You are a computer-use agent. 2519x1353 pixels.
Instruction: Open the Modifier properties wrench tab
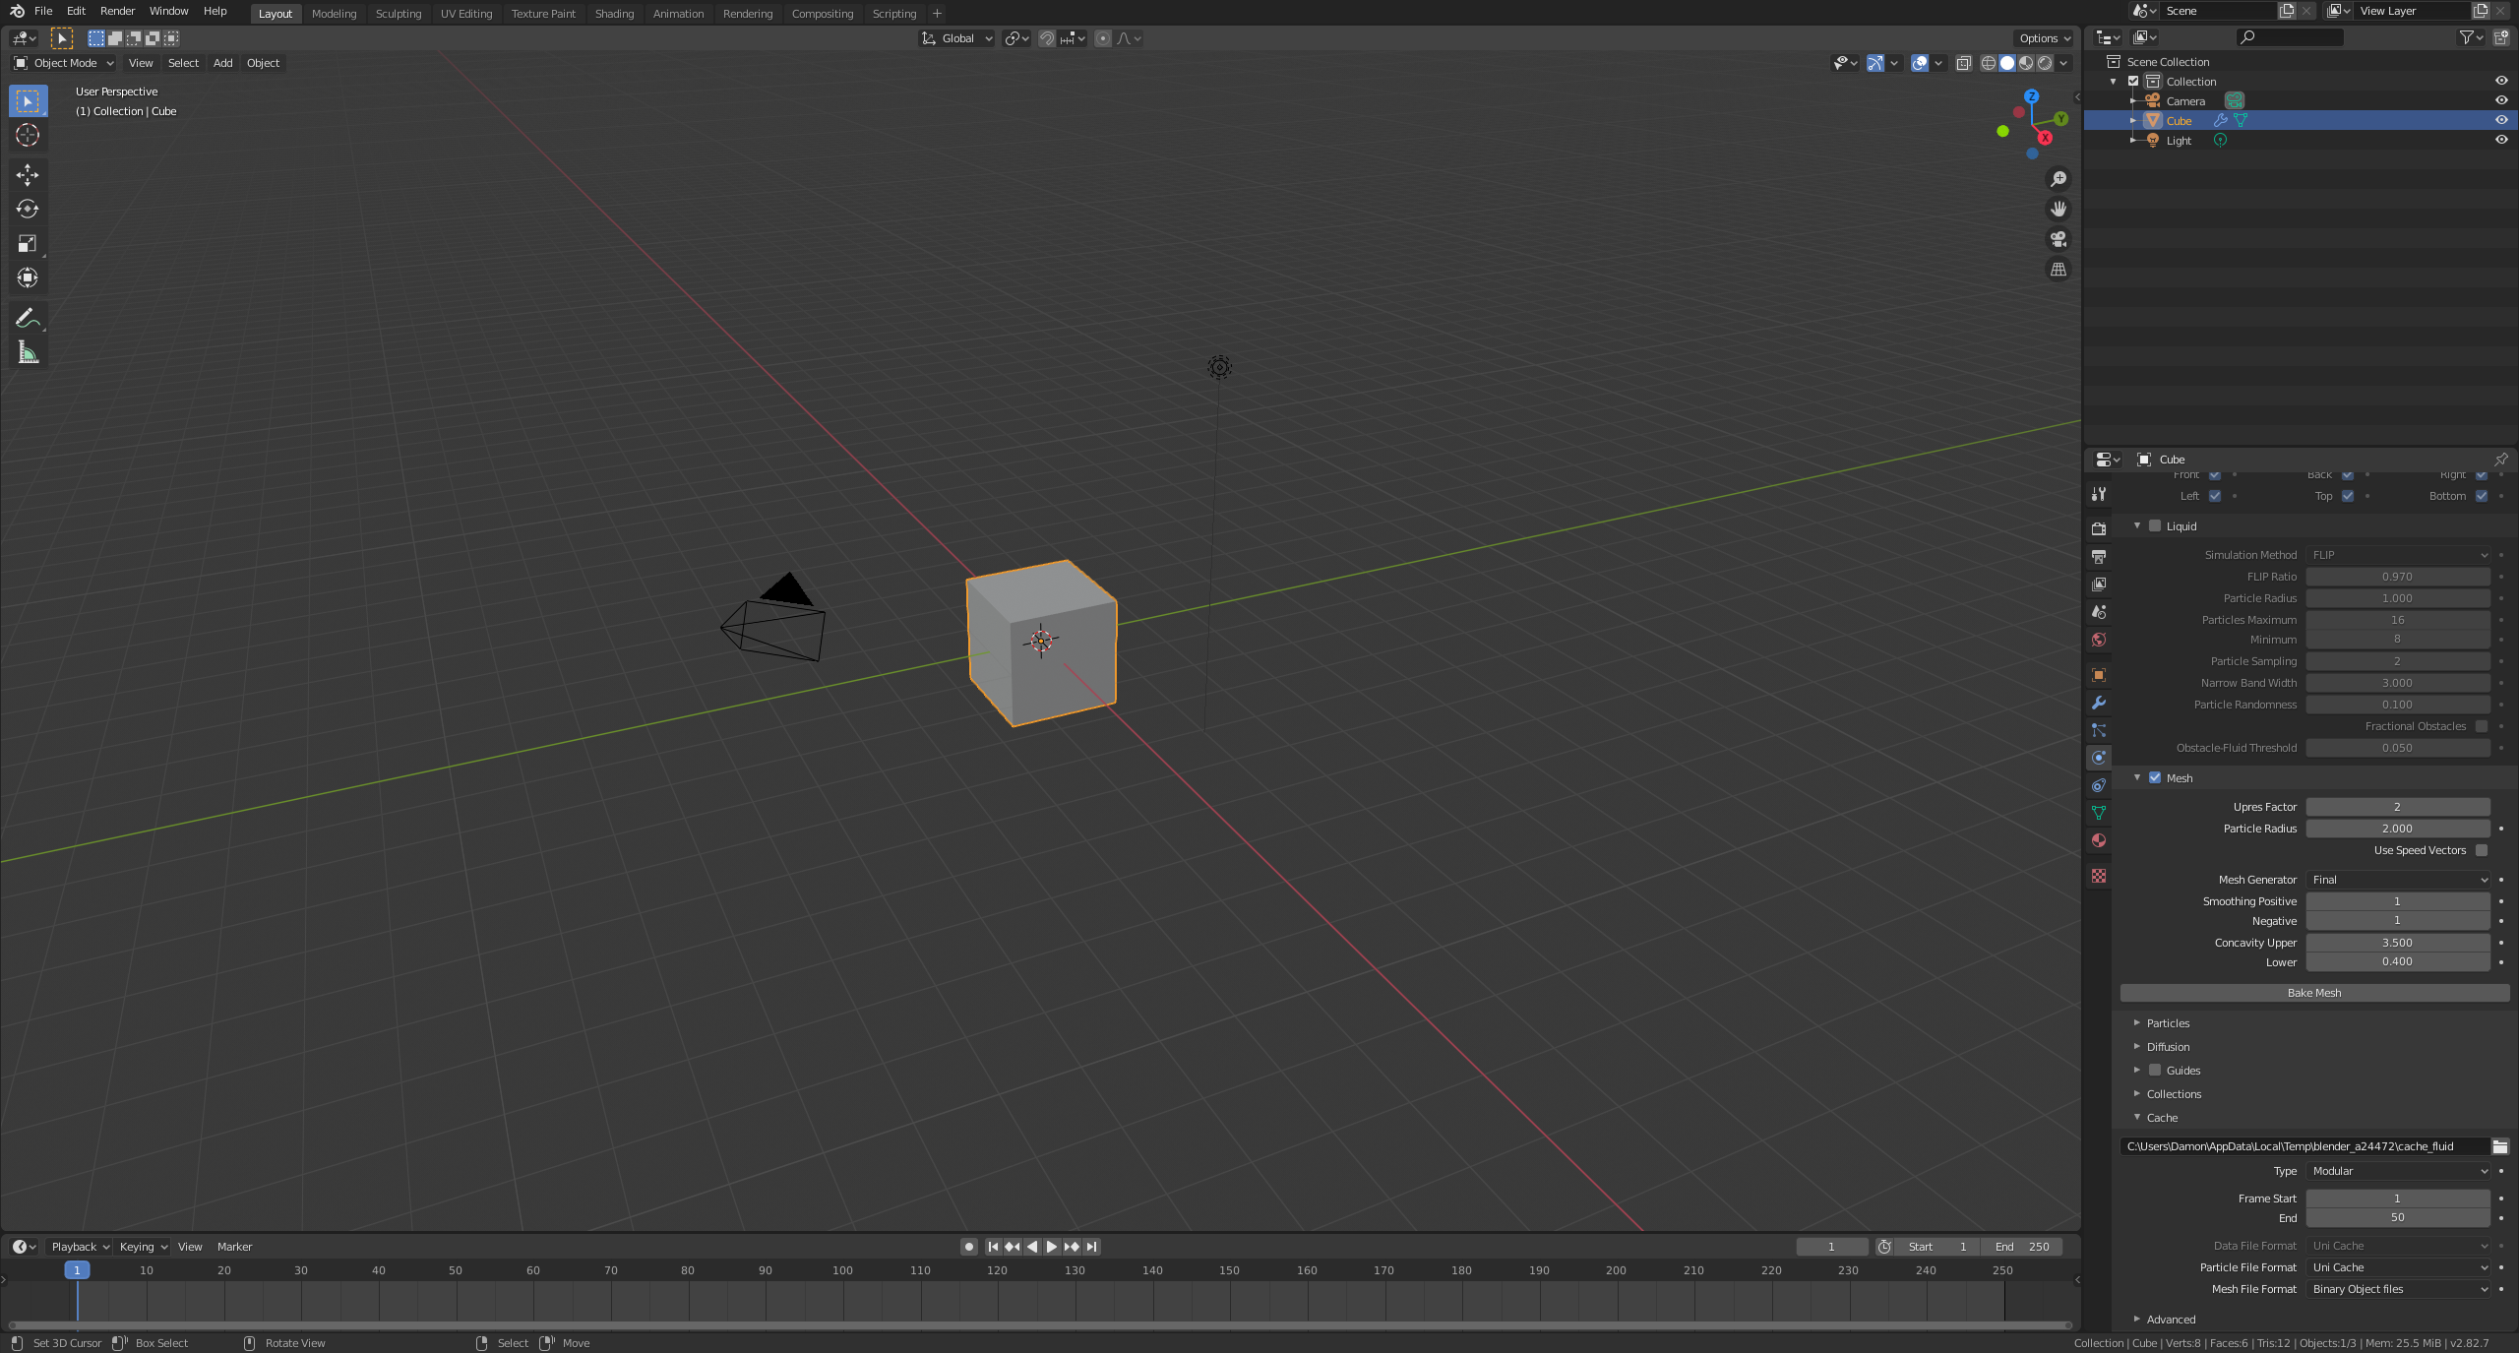(x=2099, y=703)
